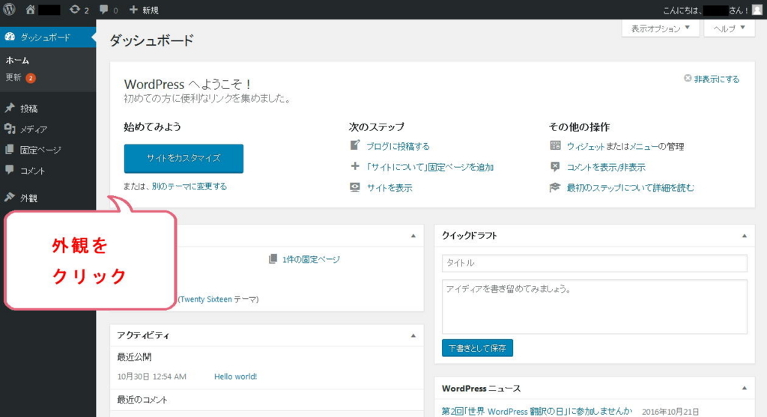This screenshot has width=767, height=417.
Task: Open the 世界 WordPress 翻訳の日 news link
Action: click(536, 411)
